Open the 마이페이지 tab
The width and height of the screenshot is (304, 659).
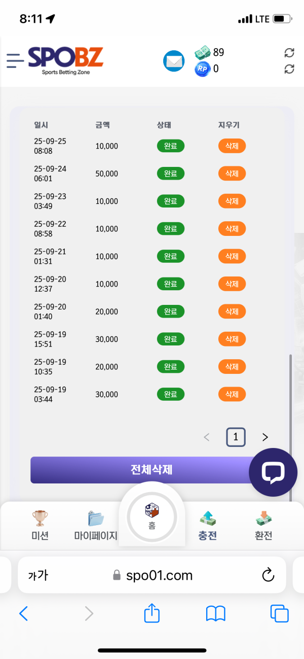[96, 525]
